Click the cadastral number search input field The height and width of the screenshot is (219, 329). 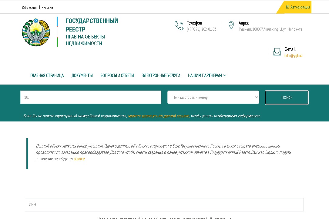pyautogui.click(x=91, y=98)
